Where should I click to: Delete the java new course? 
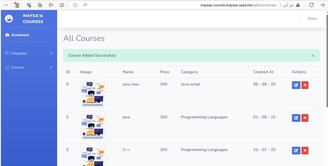tap(305, 85)
